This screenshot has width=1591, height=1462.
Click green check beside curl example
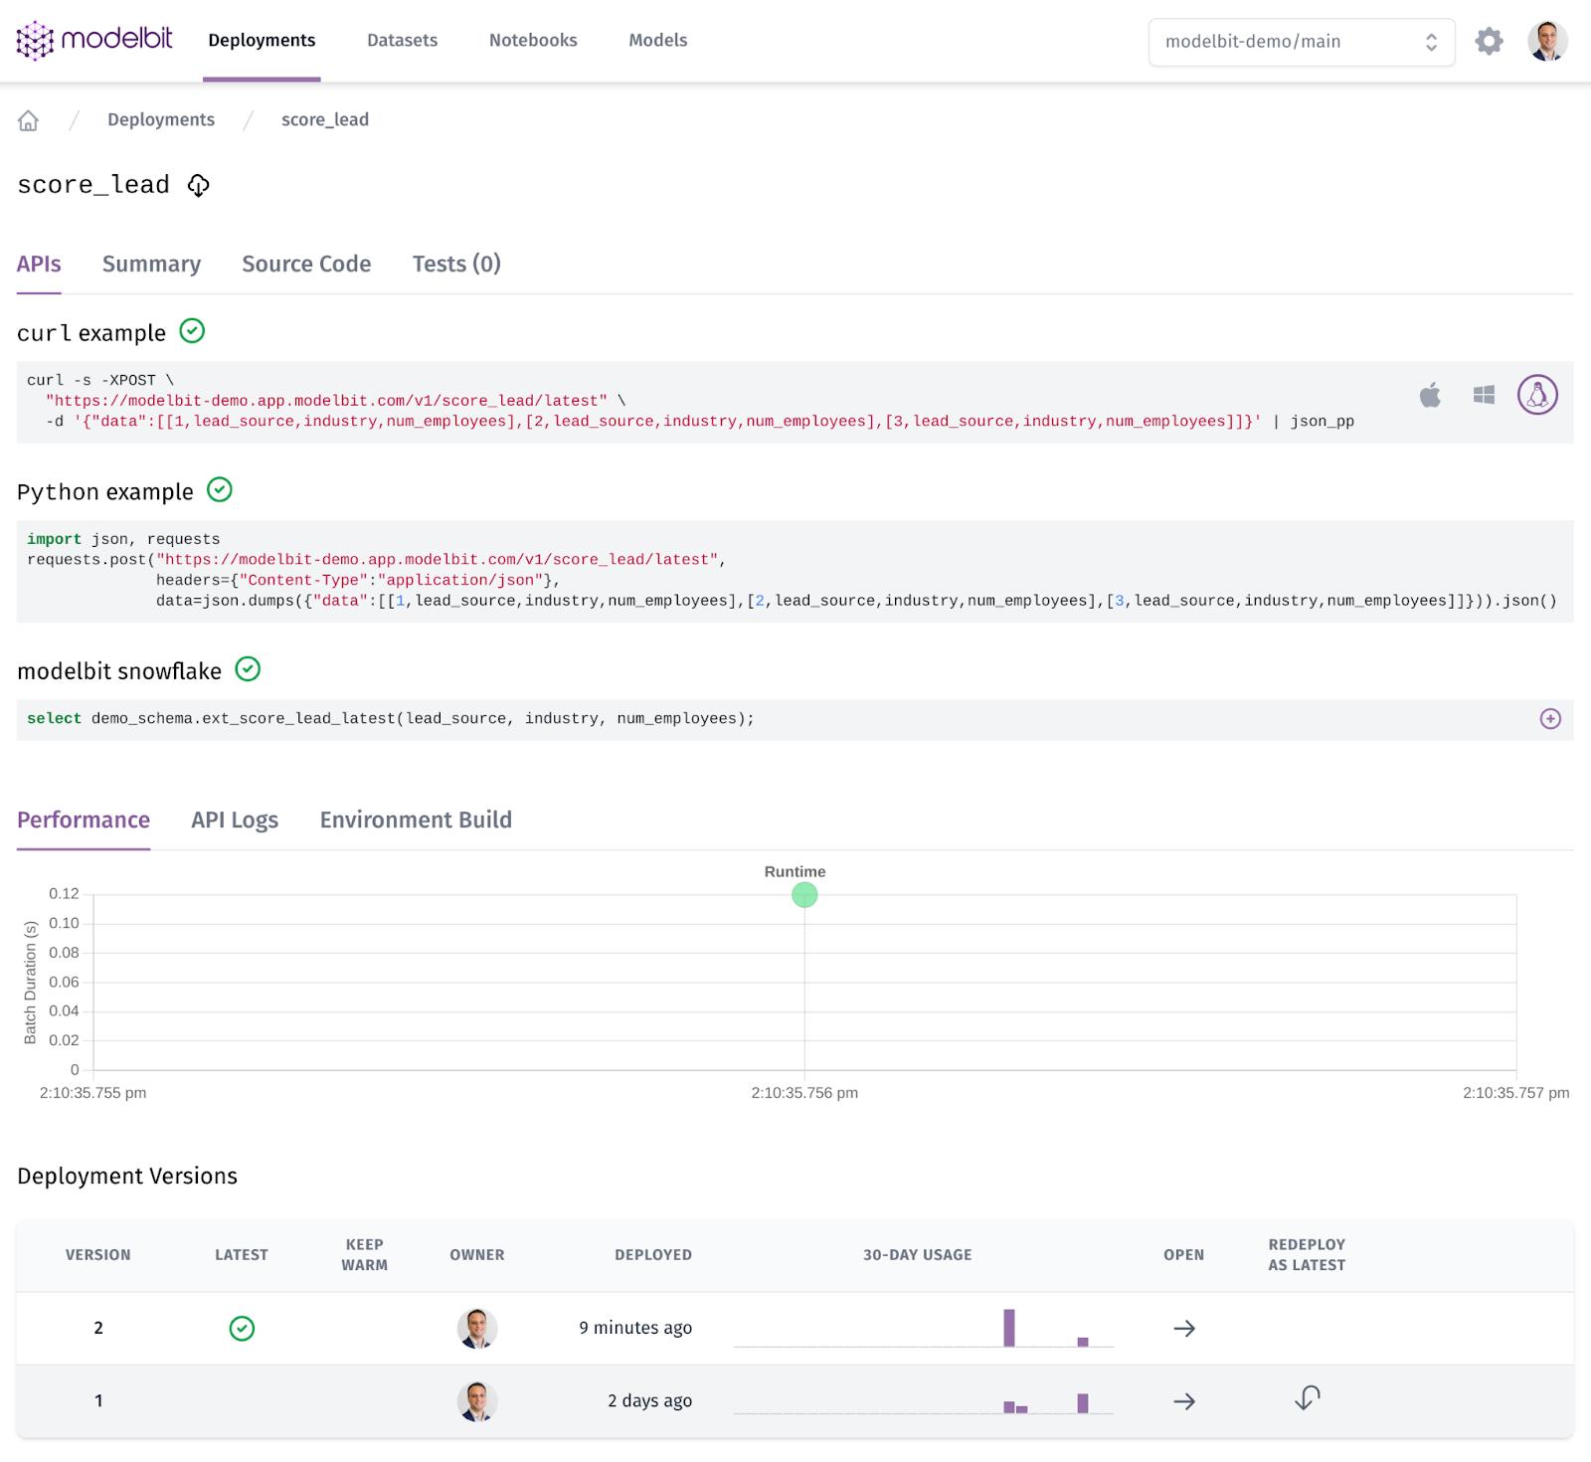pyautogui.click(x=192, y=331)
